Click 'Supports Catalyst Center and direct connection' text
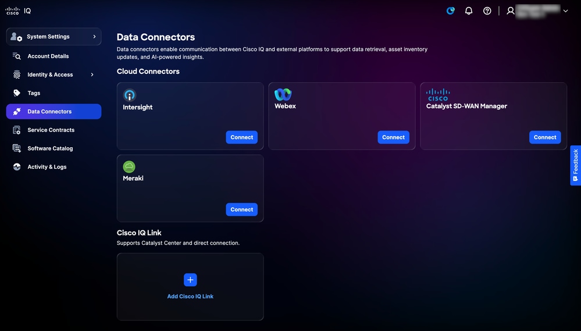 click(178, 243)
